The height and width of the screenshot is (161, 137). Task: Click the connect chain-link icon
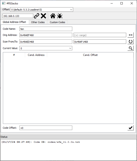click(37, 16)
